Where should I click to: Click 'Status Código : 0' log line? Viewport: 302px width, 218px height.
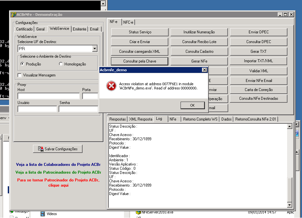click(122, 168)
